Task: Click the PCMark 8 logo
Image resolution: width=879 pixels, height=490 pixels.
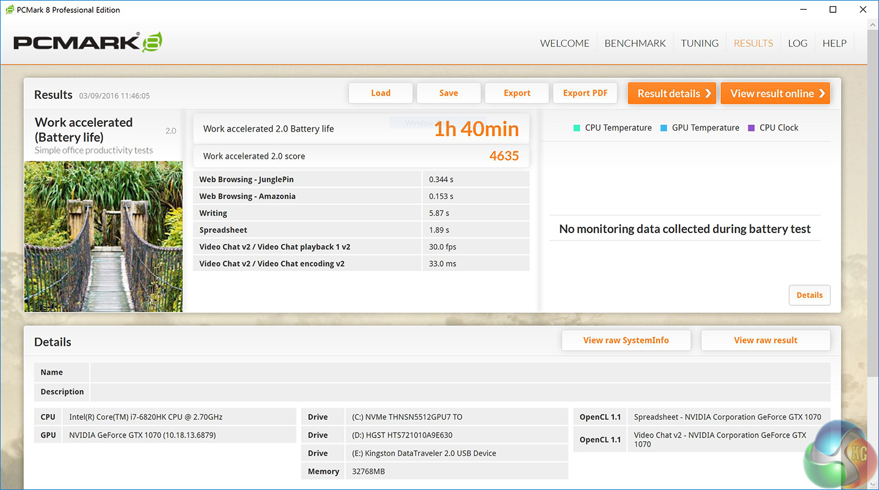Action: point(87,43)
